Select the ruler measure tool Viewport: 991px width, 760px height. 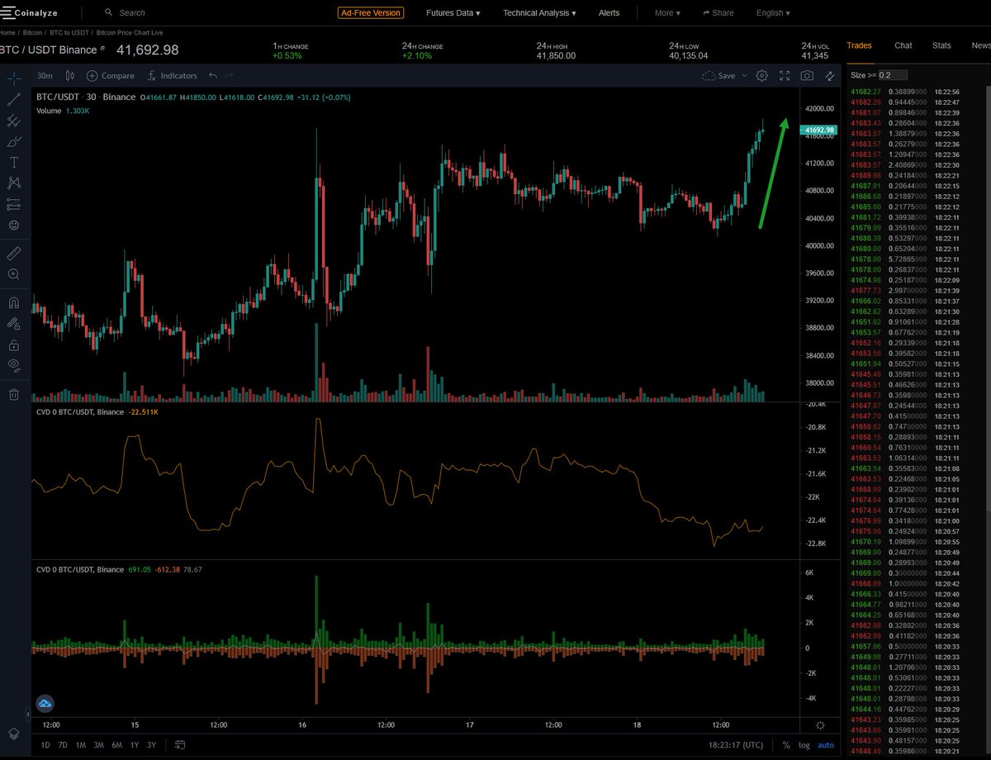14,253
